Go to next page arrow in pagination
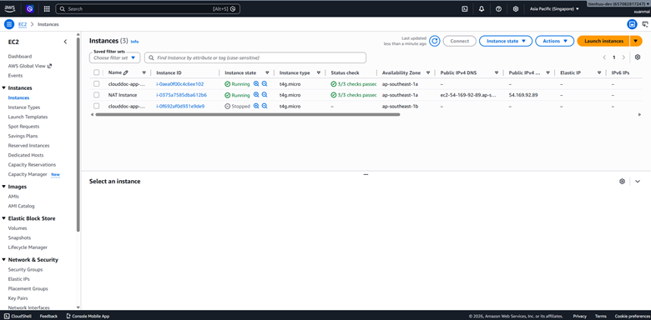 tap(623, 57)
